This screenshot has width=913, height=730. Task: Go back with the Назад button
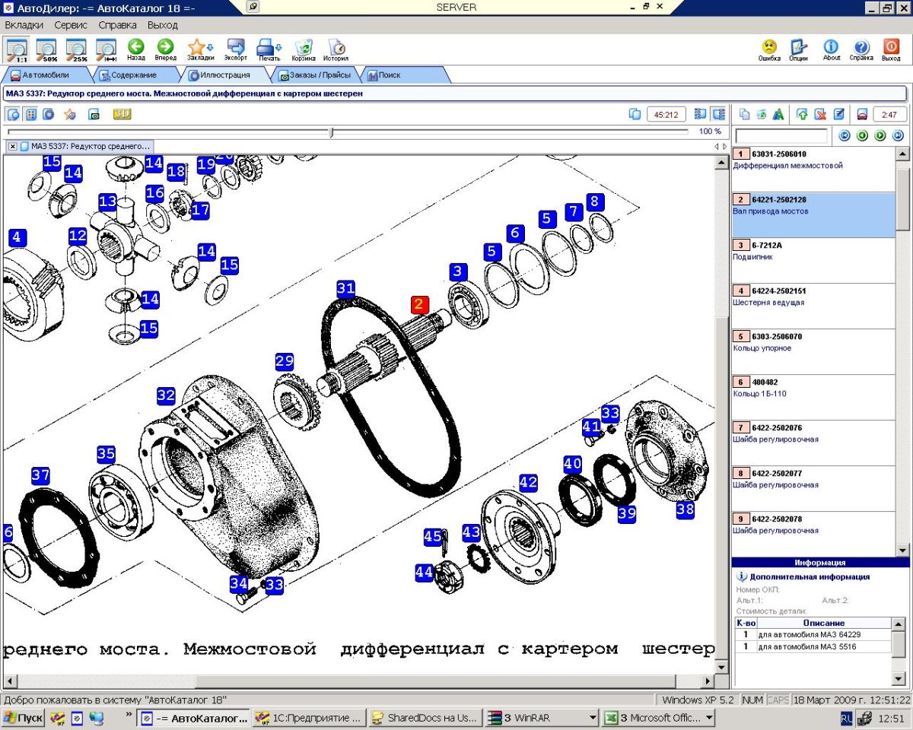tap(136, 49)
